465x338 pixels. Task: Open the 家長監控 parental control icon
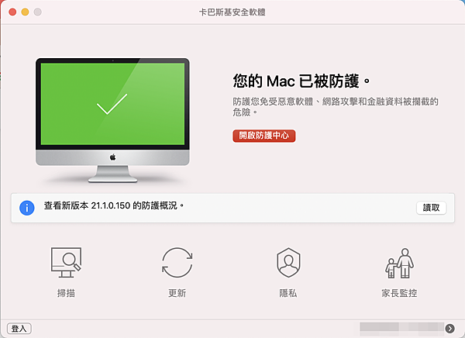[x=399, y=264]
